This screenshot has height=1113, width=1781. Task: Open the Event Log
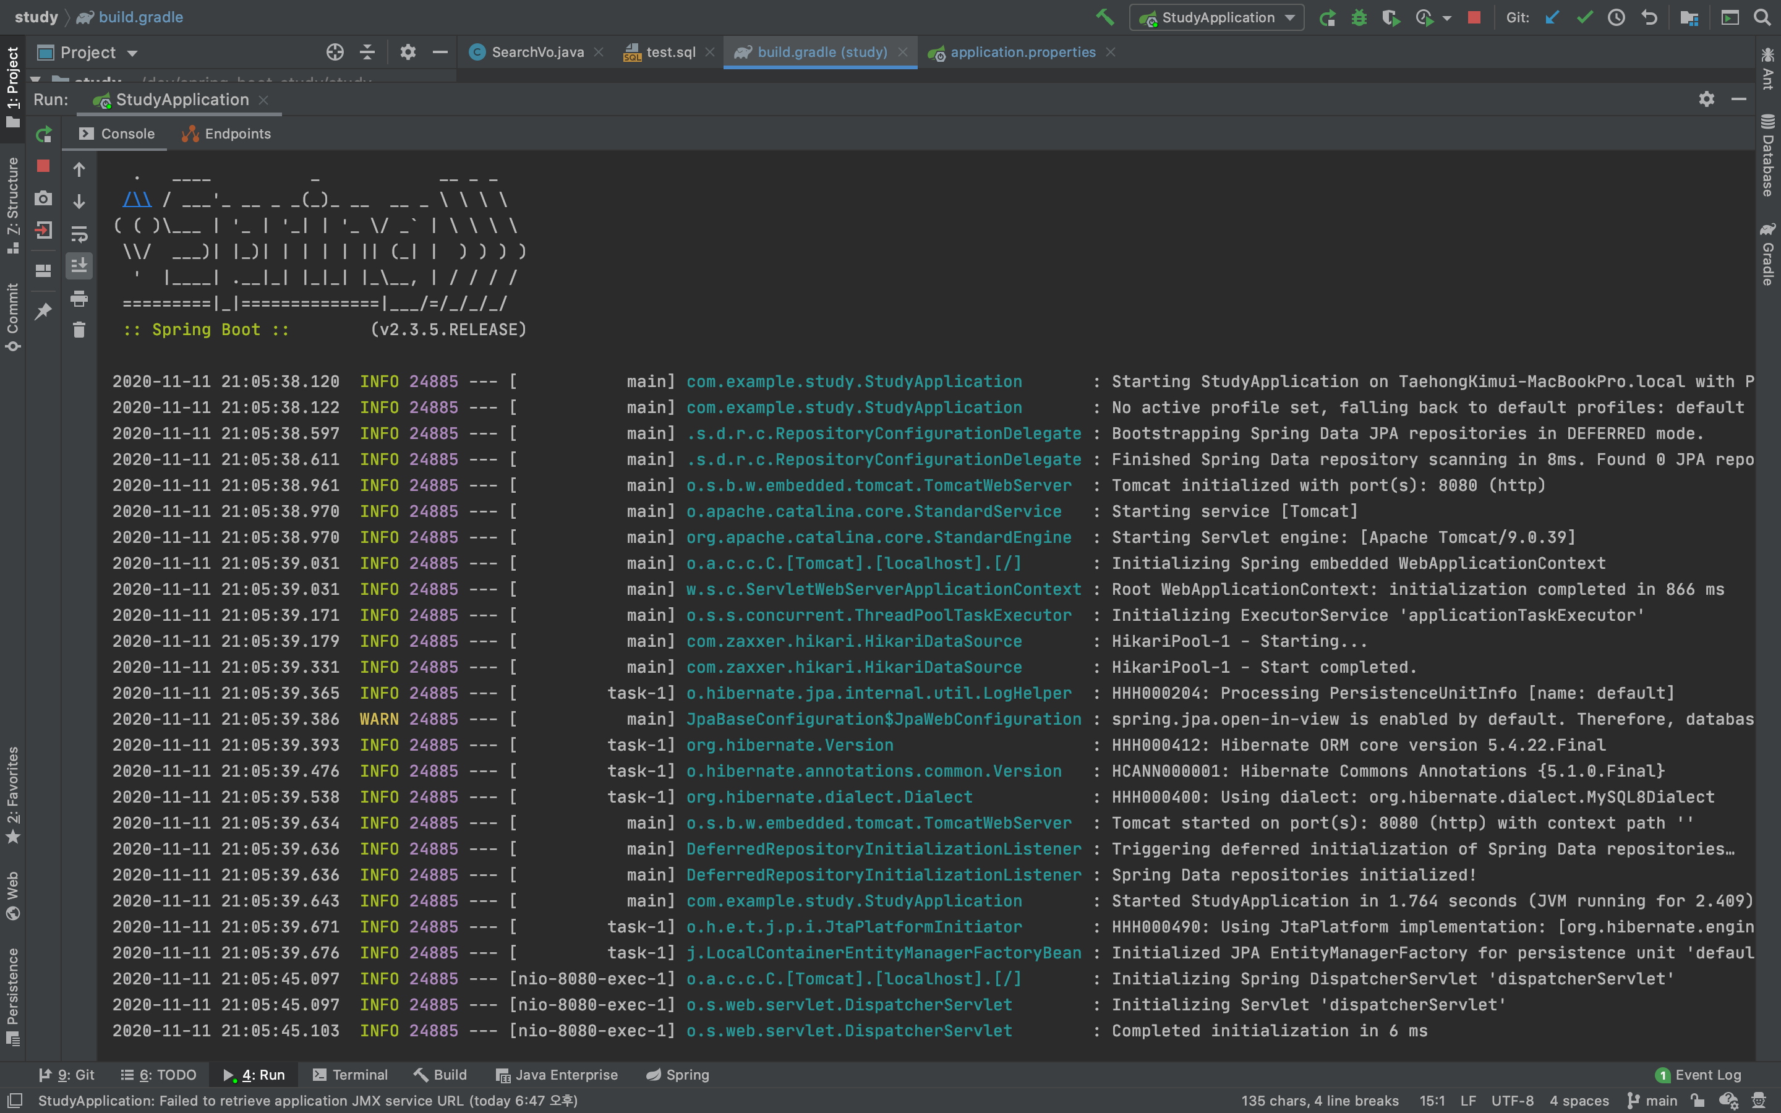click(x=1699, y=1075)
